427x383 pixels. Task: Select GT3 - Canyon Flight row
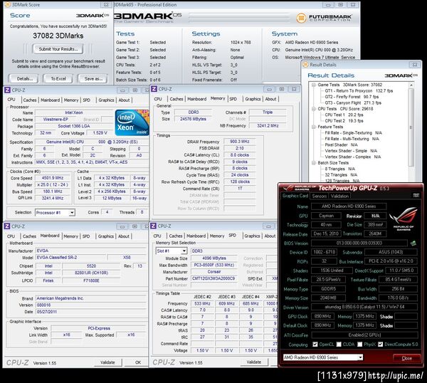click(353, 103)
